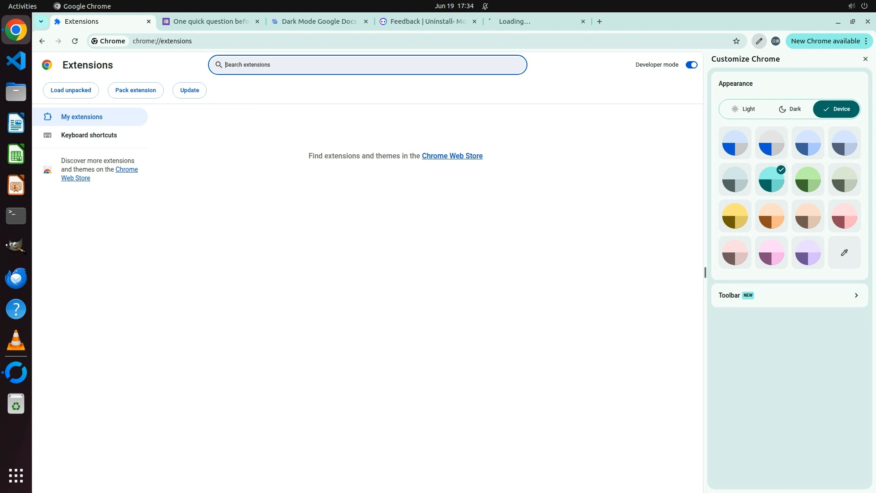The height and width of the screenshot is (493, 876).
Task: Click the bookmark star icon
Action: pos(736,41)
